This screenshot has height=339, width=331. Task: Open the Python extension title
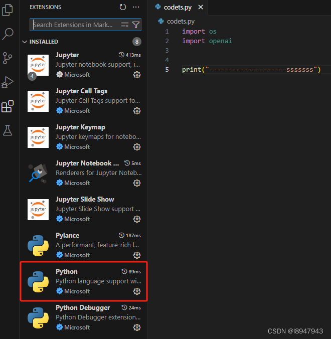coord(67,271)
